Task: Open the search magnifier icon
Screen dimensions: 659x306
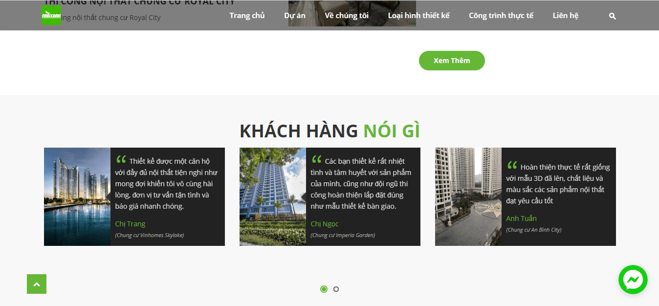Action: (x=613, y=16)
